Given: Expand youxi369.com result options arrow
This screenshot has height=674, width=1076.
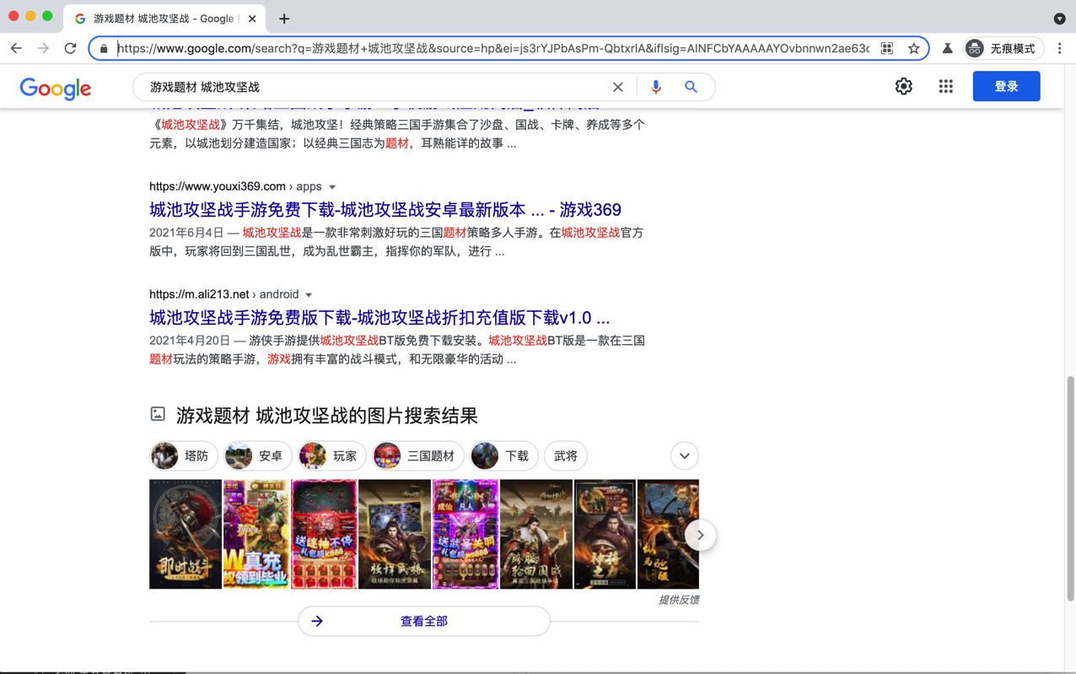Looking at the screenshot, I should click(332, 187).
